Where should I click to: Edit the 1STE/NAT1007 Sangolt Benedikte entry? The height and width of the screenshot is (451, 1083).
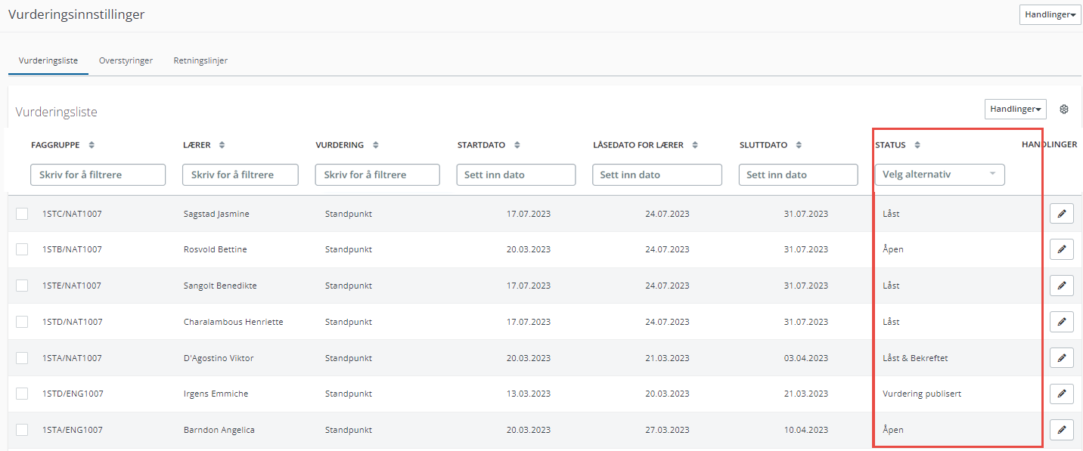(x=1062, y=286)
